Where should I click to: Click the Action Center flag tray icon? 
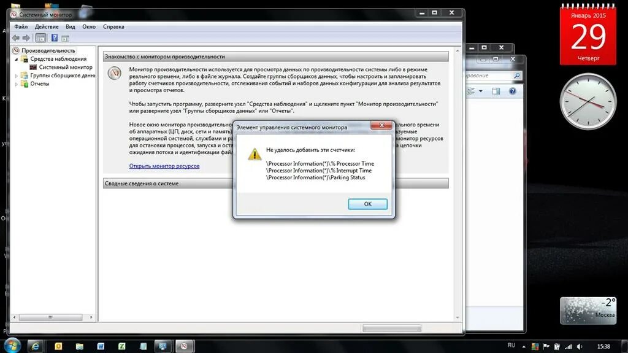click(546, 346)
